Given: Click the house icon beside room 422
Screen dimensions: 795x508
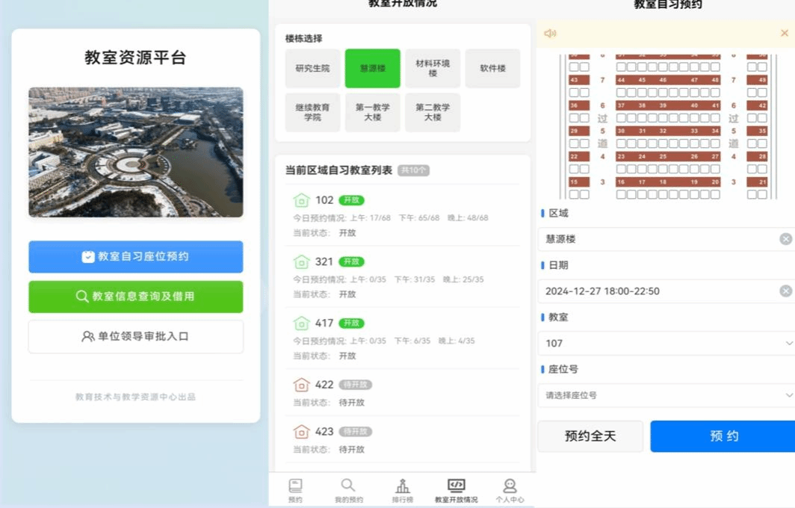Looking at the screenshot, I should [x=301, y=385].
